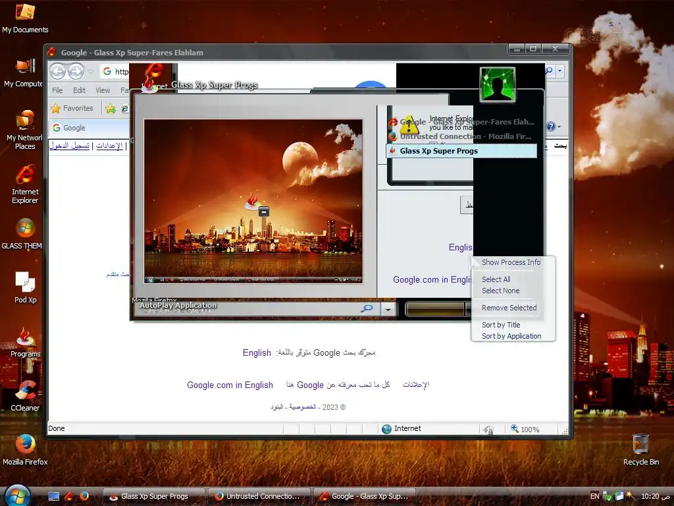Open the View menu in Internet Explorer
Viewport: 674px width, 506px height.
click(x=103, y=90)
